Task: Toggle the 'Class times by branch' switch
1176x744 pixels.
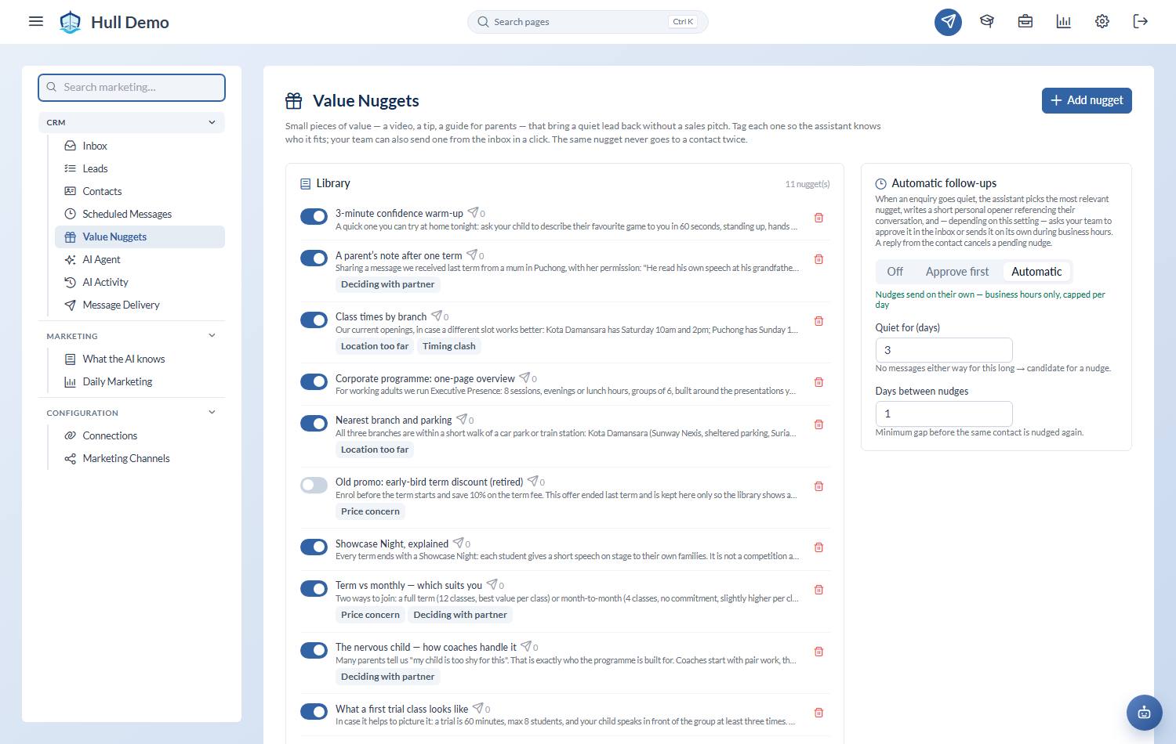Action: pos(314,320)
